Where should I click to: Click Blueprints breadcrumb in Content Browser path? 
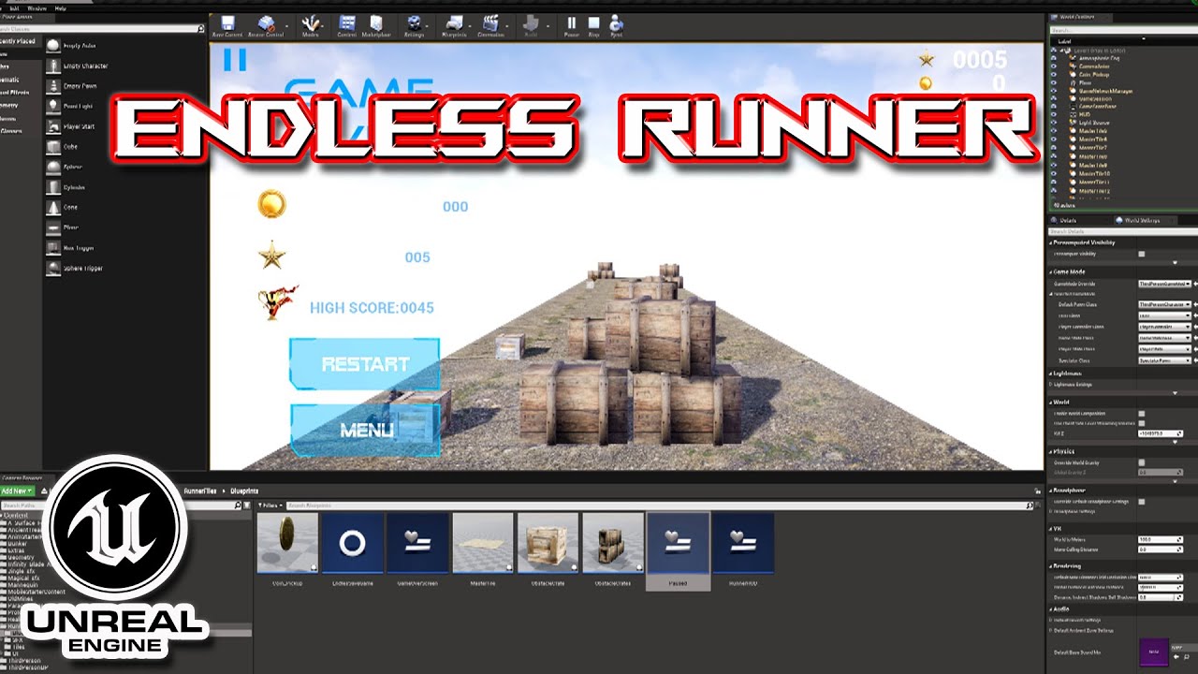[x=244, y=491]
